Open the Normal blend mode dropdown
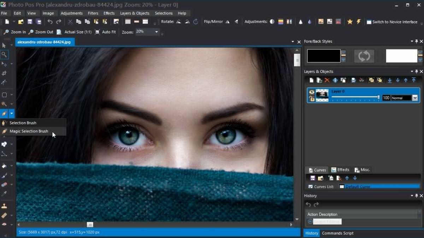 415,98
